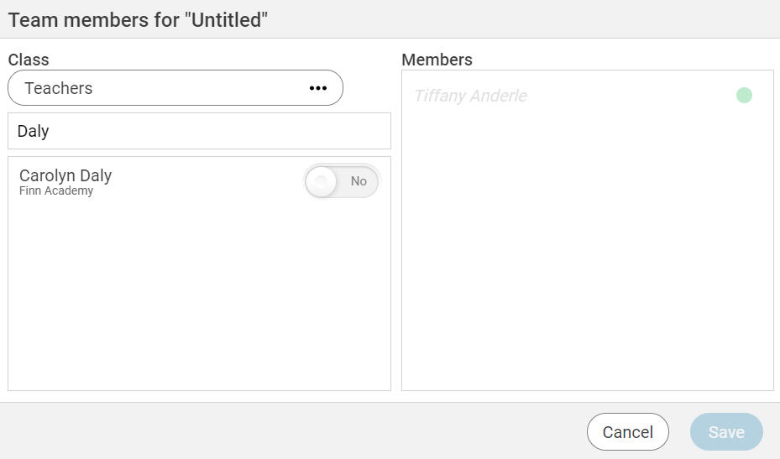Click empty area of the Members list box

(x=588, y=248)
